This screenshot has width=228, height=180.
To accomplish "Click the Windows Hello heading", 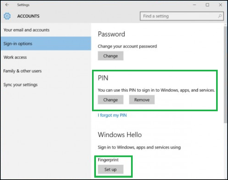I will point(120,135).
